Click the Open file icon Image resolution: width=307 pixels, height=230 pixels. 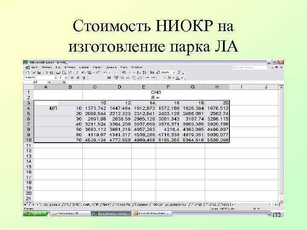(x=33, y=72)
